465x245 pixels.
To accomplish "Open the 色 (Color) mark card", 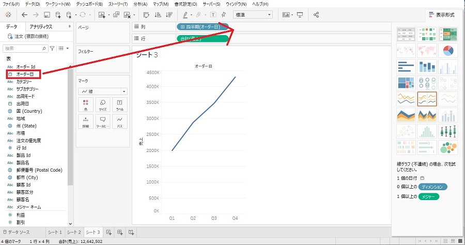I will [85, 105].
